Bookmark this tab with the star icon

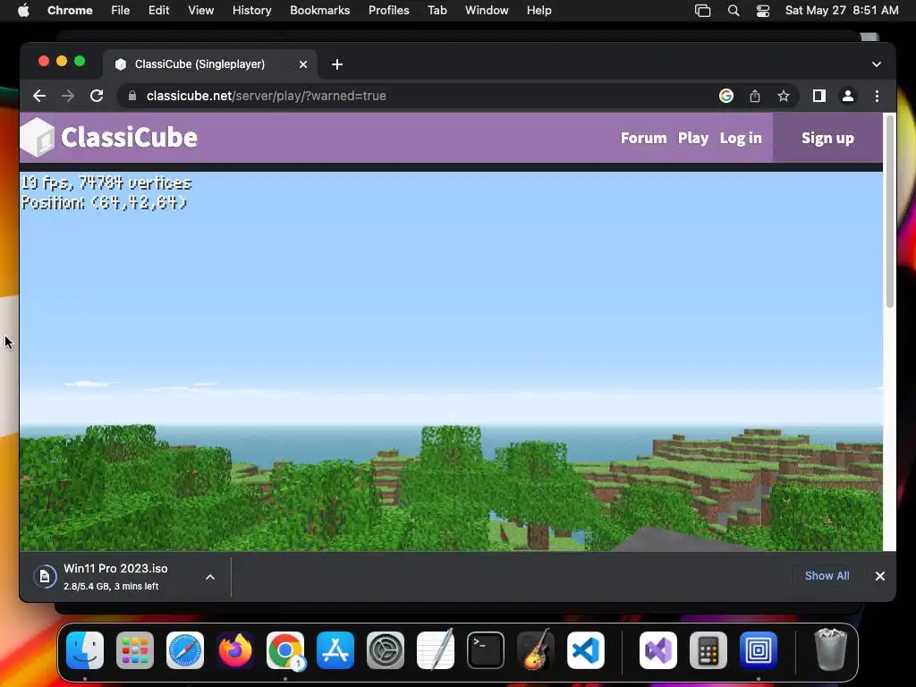(784, 96)
